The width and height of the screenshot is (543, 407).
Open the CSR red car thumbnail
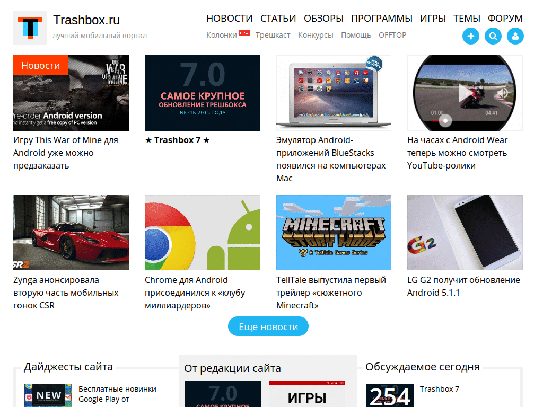71,233
